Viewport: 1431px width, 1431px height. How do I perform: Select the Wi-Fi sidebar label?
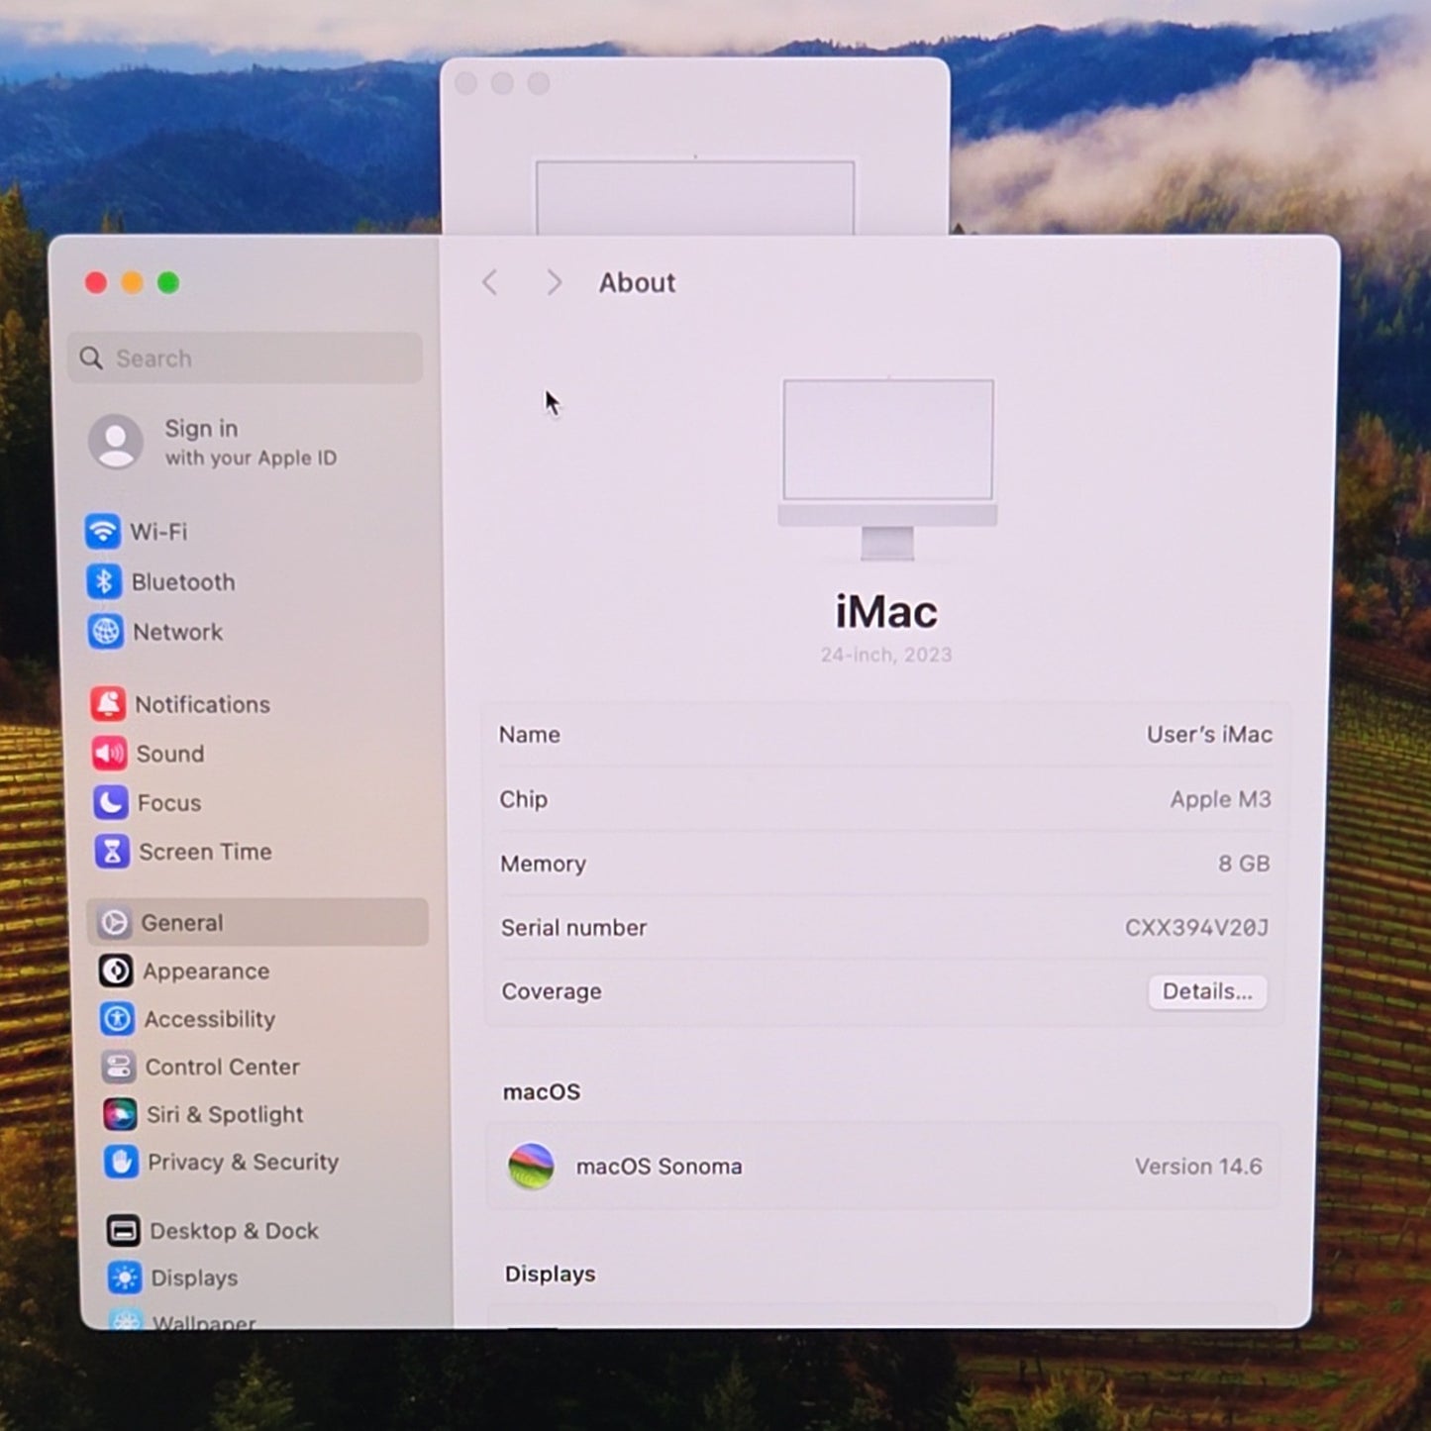158,532
